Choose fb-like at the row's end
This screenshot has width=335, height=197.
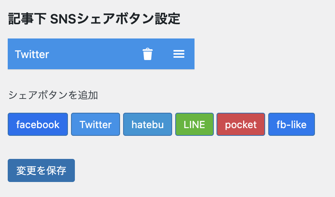291,124
